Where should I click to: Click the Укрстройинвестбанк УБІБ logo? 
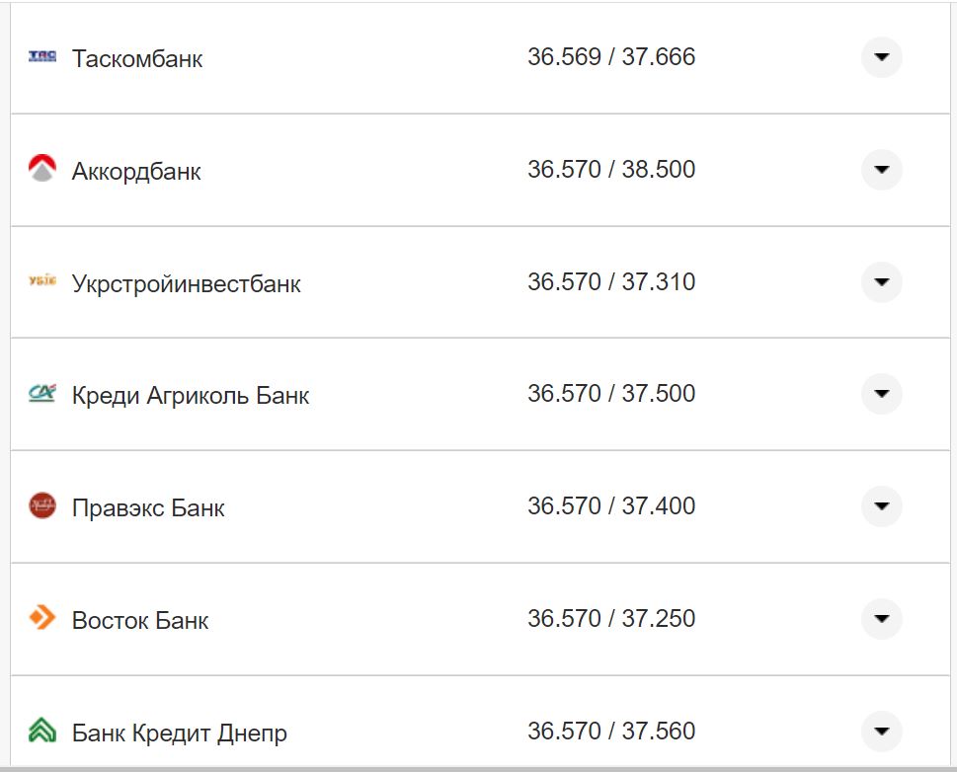(41, 281)
